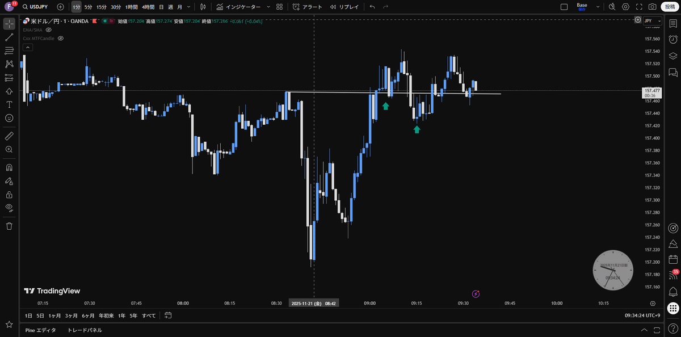Activate the zoom in tool
The width and height of the screenshot is (681, 337).
[x=9, y=149]
